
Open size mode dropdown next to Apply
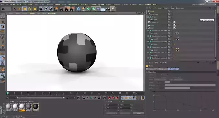[x=125, y=113]
